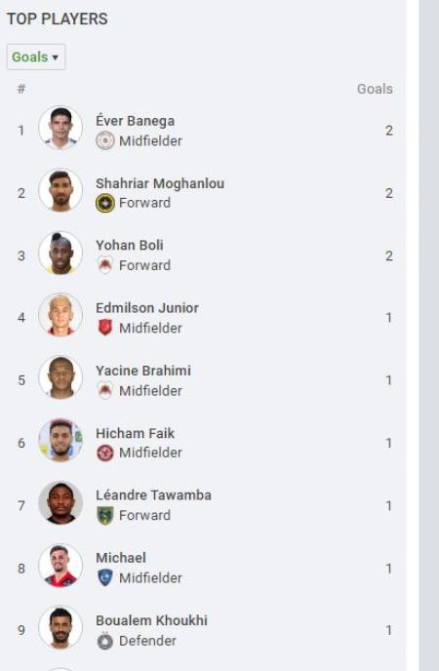Open Hicham Faik's name link
This screenshot has width=439, height=671.
click(x=136, y=433)
